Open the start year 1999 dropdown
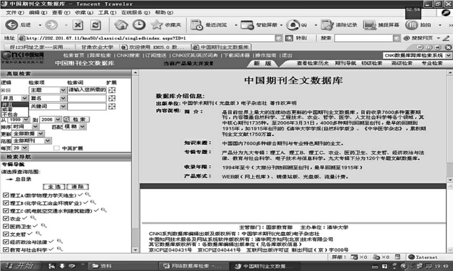 tap(26, 119)
